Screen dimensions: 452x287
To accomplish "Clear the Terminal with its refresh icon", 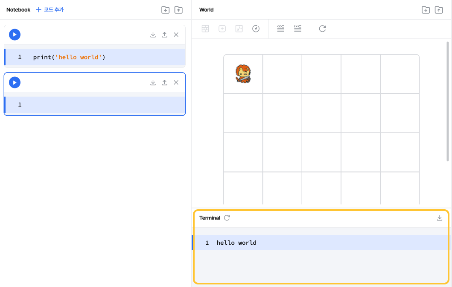I will pyautogui.click(x=227, y=218).
